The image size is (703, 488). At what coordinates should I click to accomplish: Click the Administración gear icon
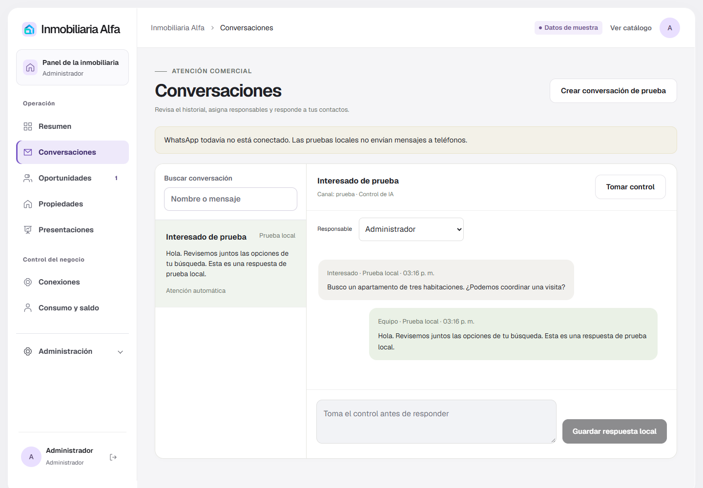click(28, 351)
